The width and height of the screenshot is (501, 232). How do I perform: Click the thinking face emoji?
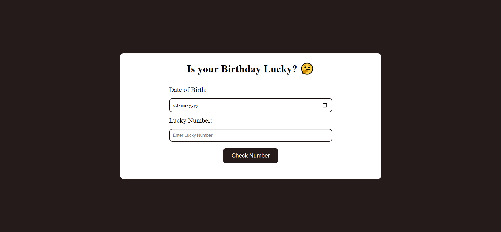307,69
